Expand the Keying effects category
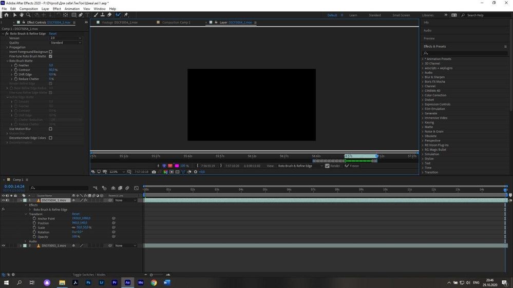The width and height of the screenshot is (513, 288). coord(423,122)
